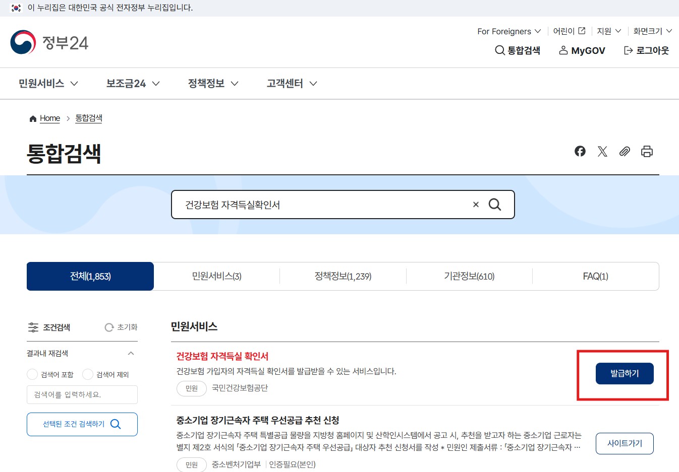679x472 pixels.
Task: Click the 초기화 reset icon
Action: click(109, 327)
